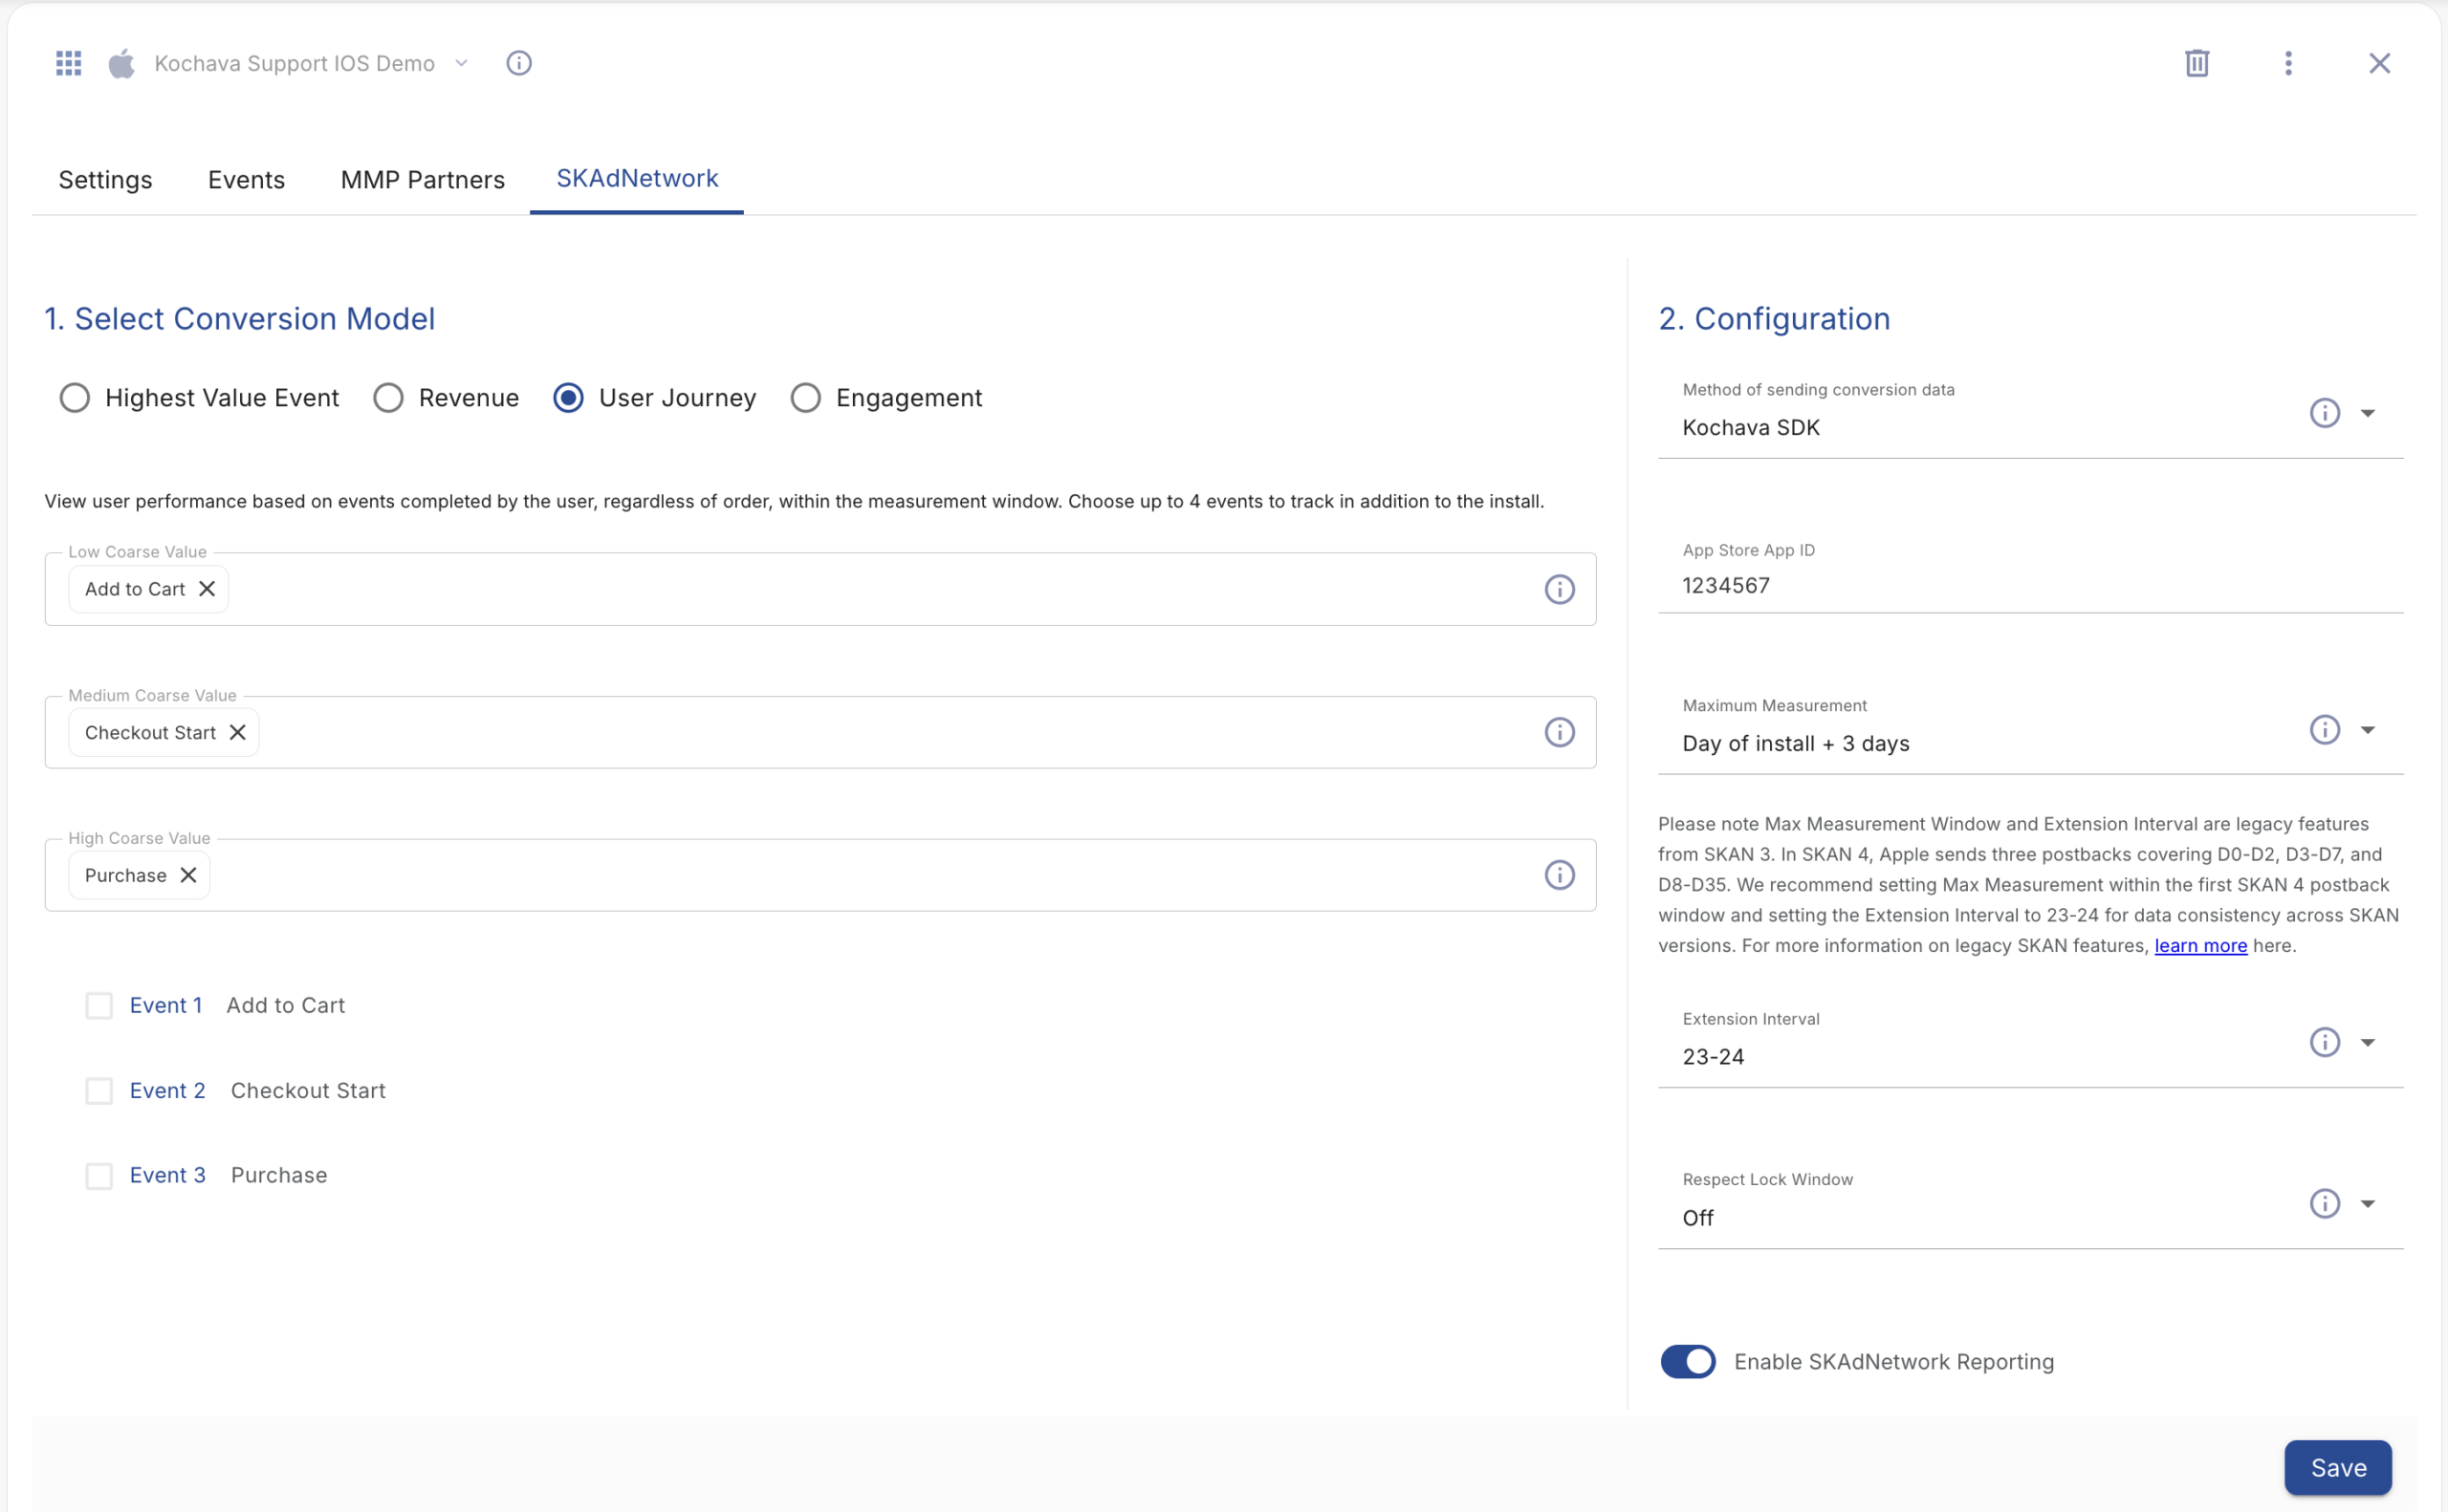Click the Save button

click(x=2337, y=1467)
